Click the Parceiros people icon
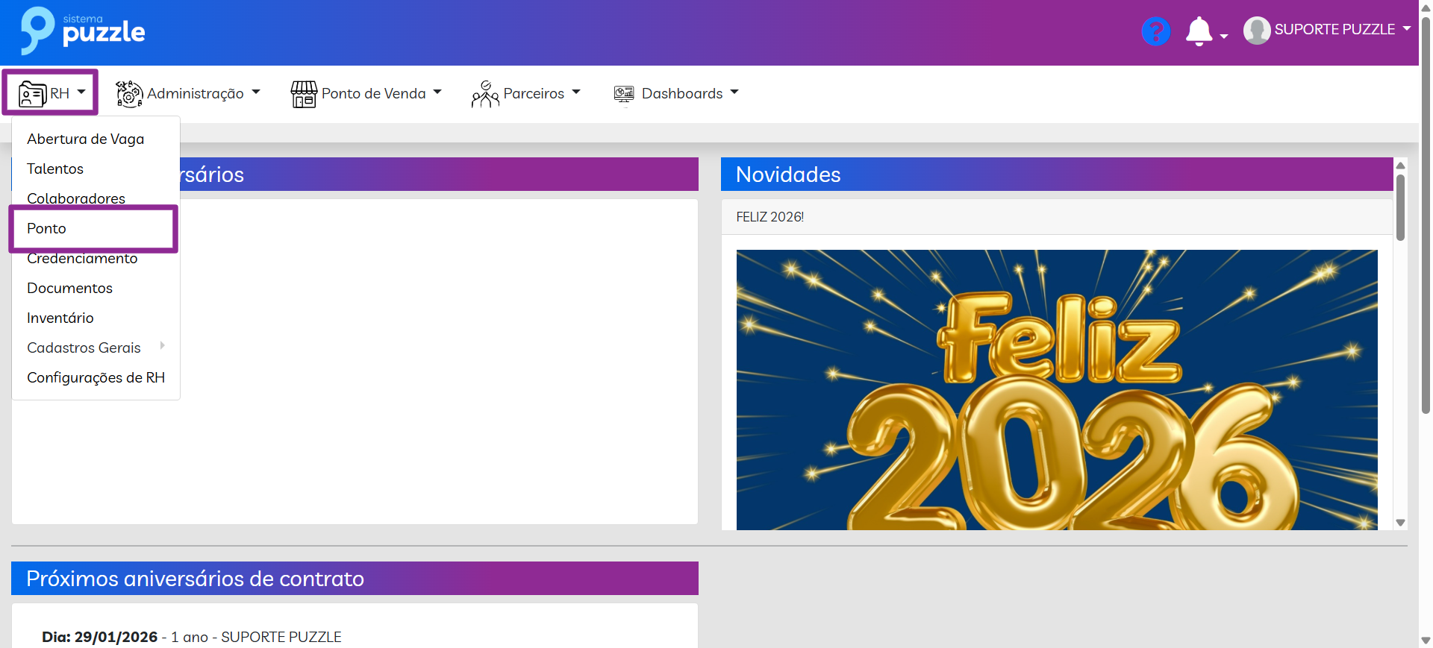The image size is (1433, 648). (x=485, y=94)
